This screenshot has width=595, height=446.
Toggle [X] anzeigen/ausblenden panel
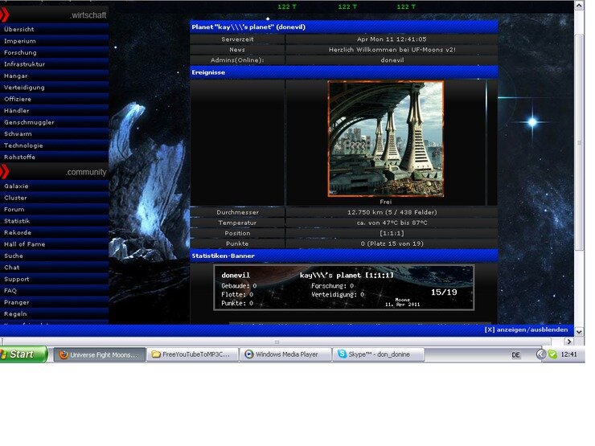pyautogui.click(x=527, y=329)
